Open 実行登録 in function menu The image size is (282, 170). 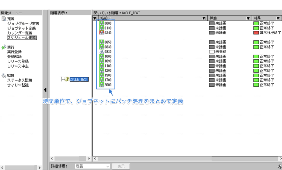pyautogui.click(x=14, y=52)
